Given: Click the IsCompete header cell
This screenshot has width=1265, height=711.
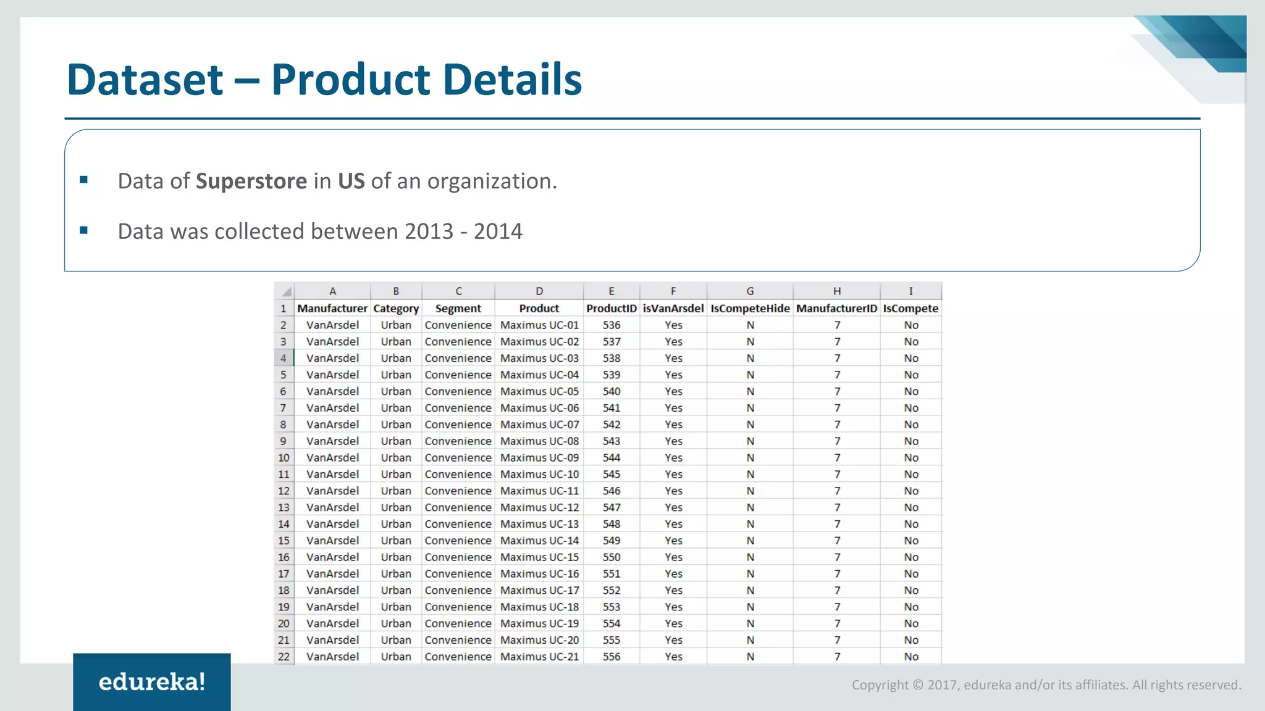Looking at the screenshot, I should (x=911, y=308).
